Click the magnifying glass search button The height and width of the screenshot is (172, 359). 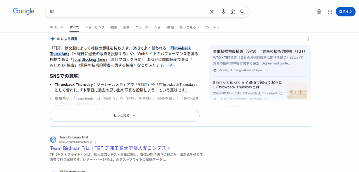click(242, 12)
